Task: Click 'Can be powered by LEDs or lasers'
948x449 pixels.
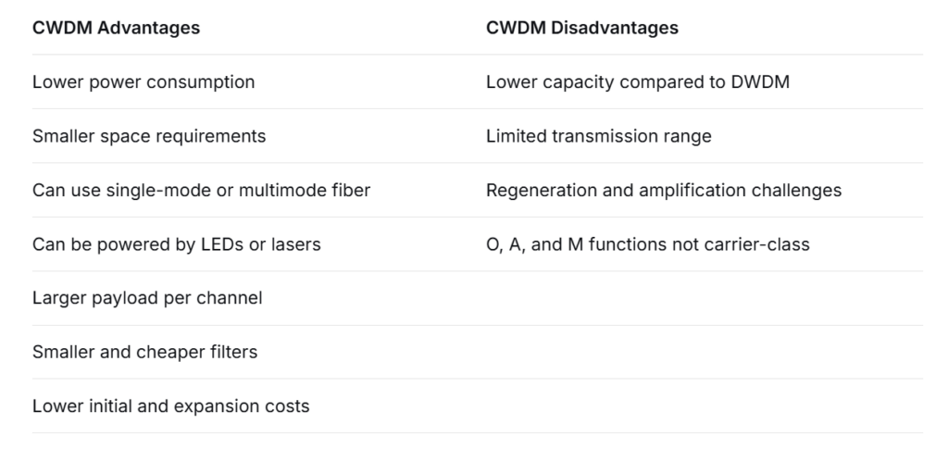Action: (x=176, y=244)
